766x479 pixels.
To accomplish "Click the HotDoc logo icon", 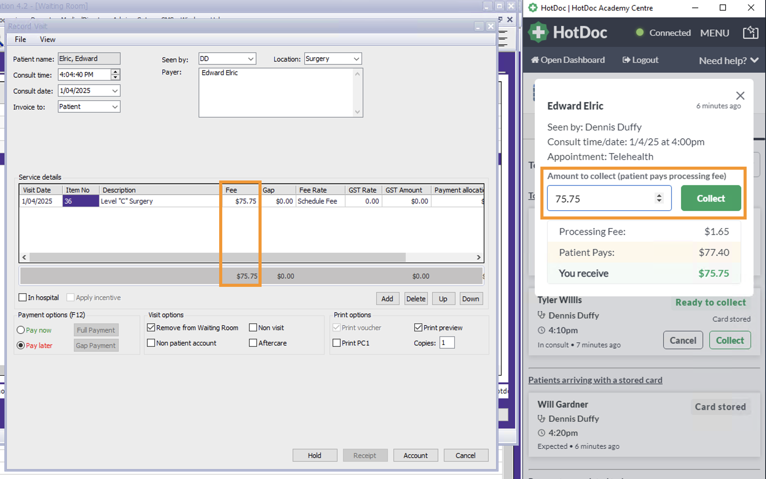I will tap(538, 32).
